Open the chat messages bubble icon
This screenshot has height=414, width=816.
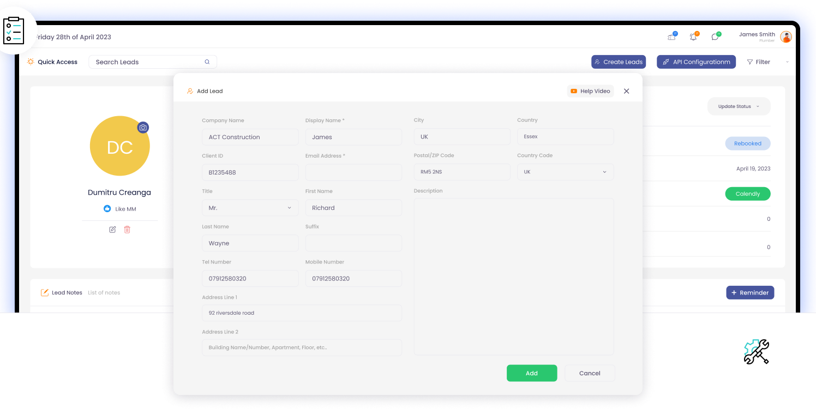coord(715,37)
